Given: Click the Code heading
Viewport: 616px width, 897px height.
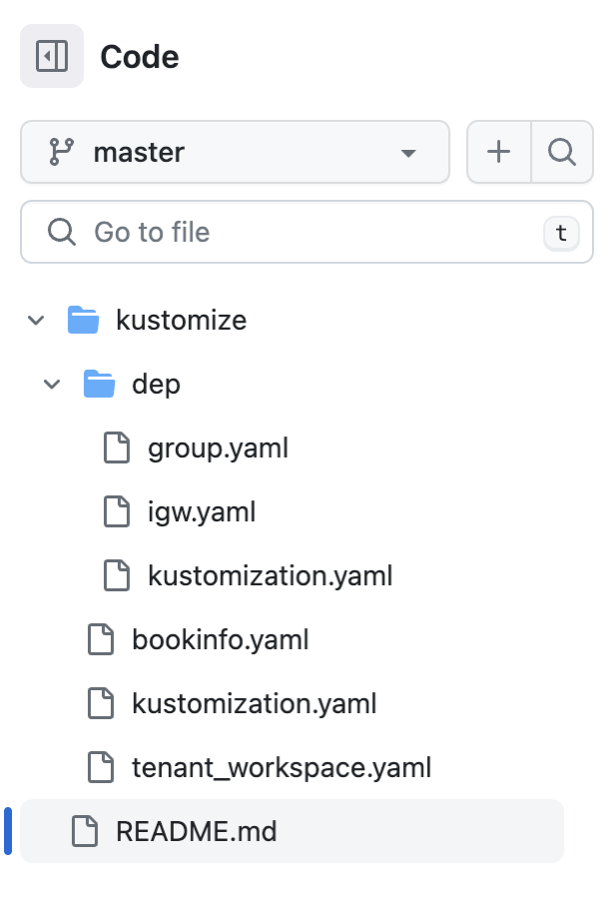Looking at the screenshot, I should click(139, 56).
